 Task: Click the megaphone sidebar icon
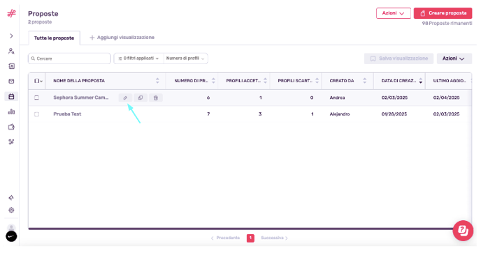click(x=11, y=198)
